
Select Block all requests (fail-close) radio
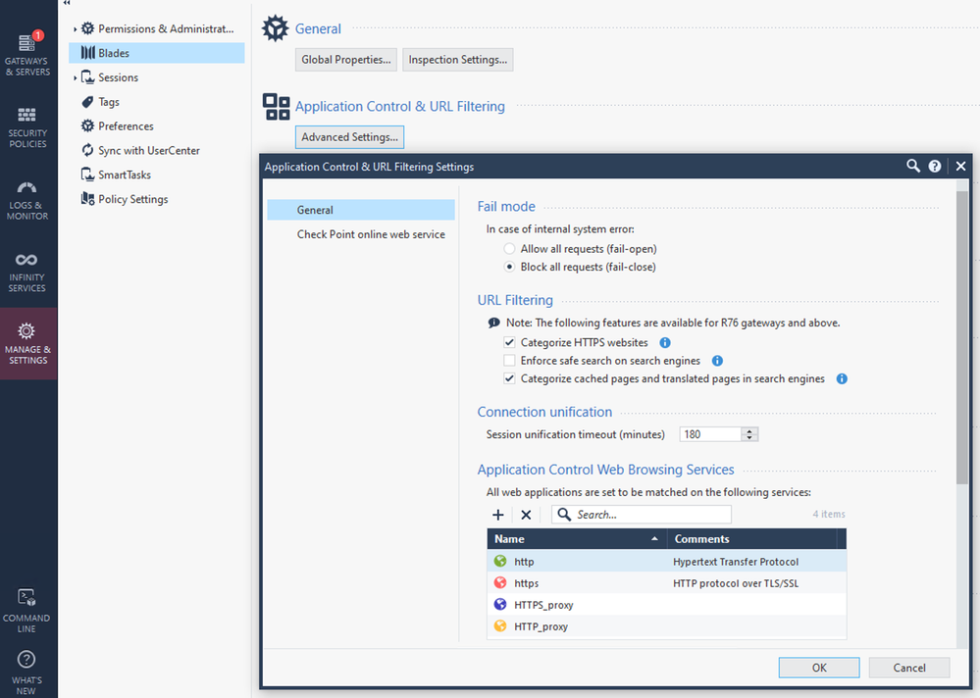[x=509, y=268]
